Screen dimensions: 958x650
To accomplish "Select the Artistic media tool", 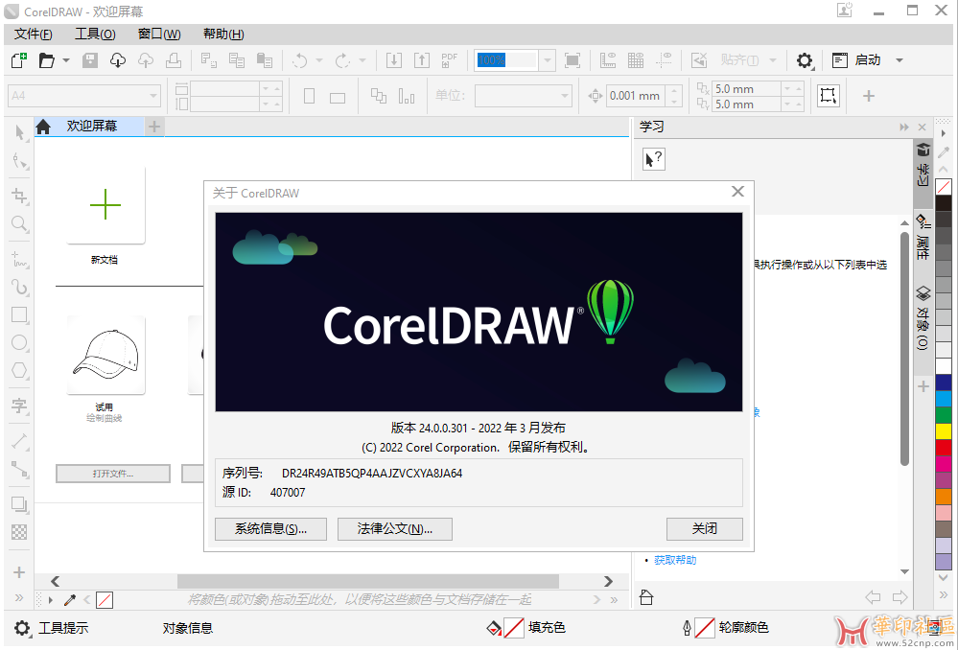I will 19,287.
